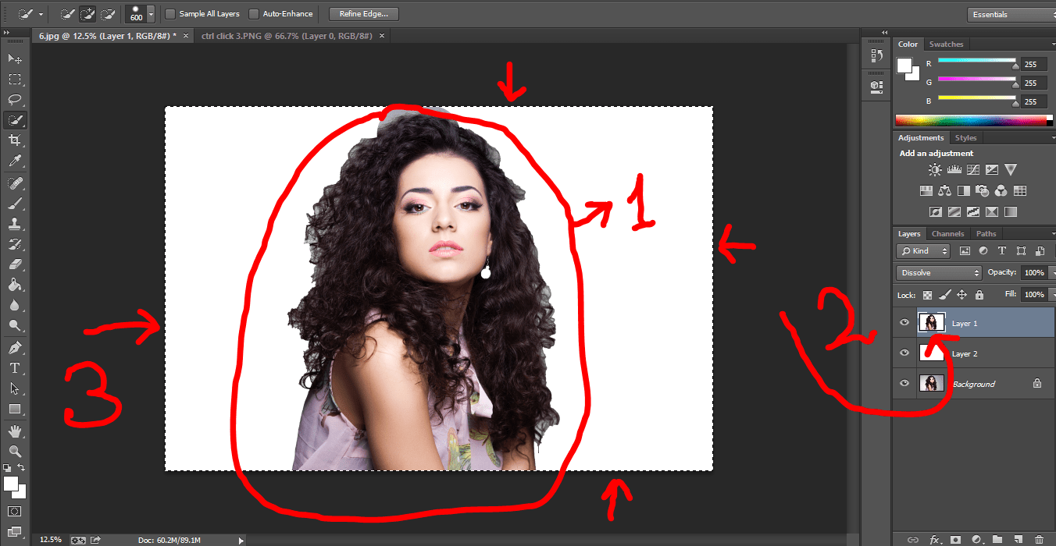Open the blending mode Dissolve dropdown
Viewport: 1056px width, 546px height.
click(938, 272)
